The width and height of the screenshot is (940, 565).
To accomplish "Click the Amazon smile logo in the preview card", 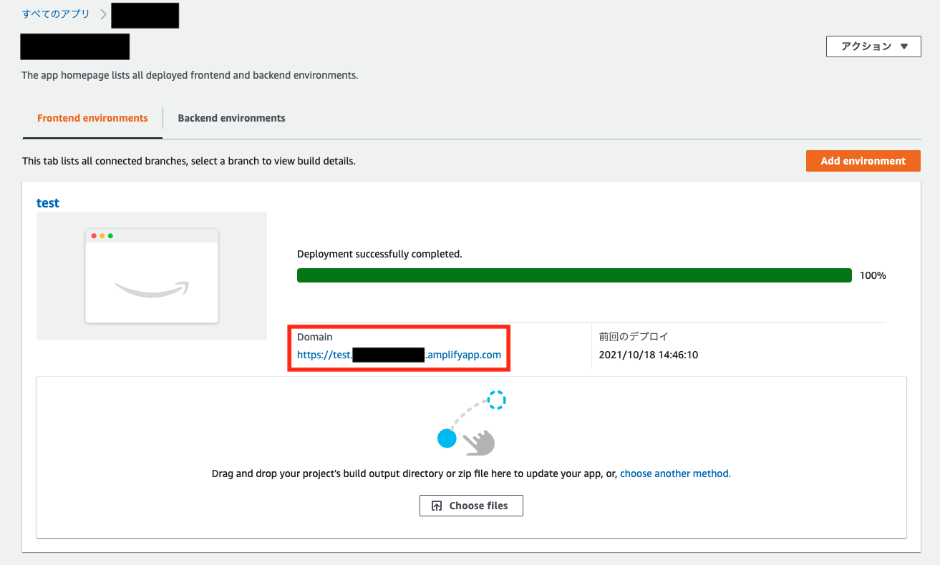I will [x=150, y=289].
